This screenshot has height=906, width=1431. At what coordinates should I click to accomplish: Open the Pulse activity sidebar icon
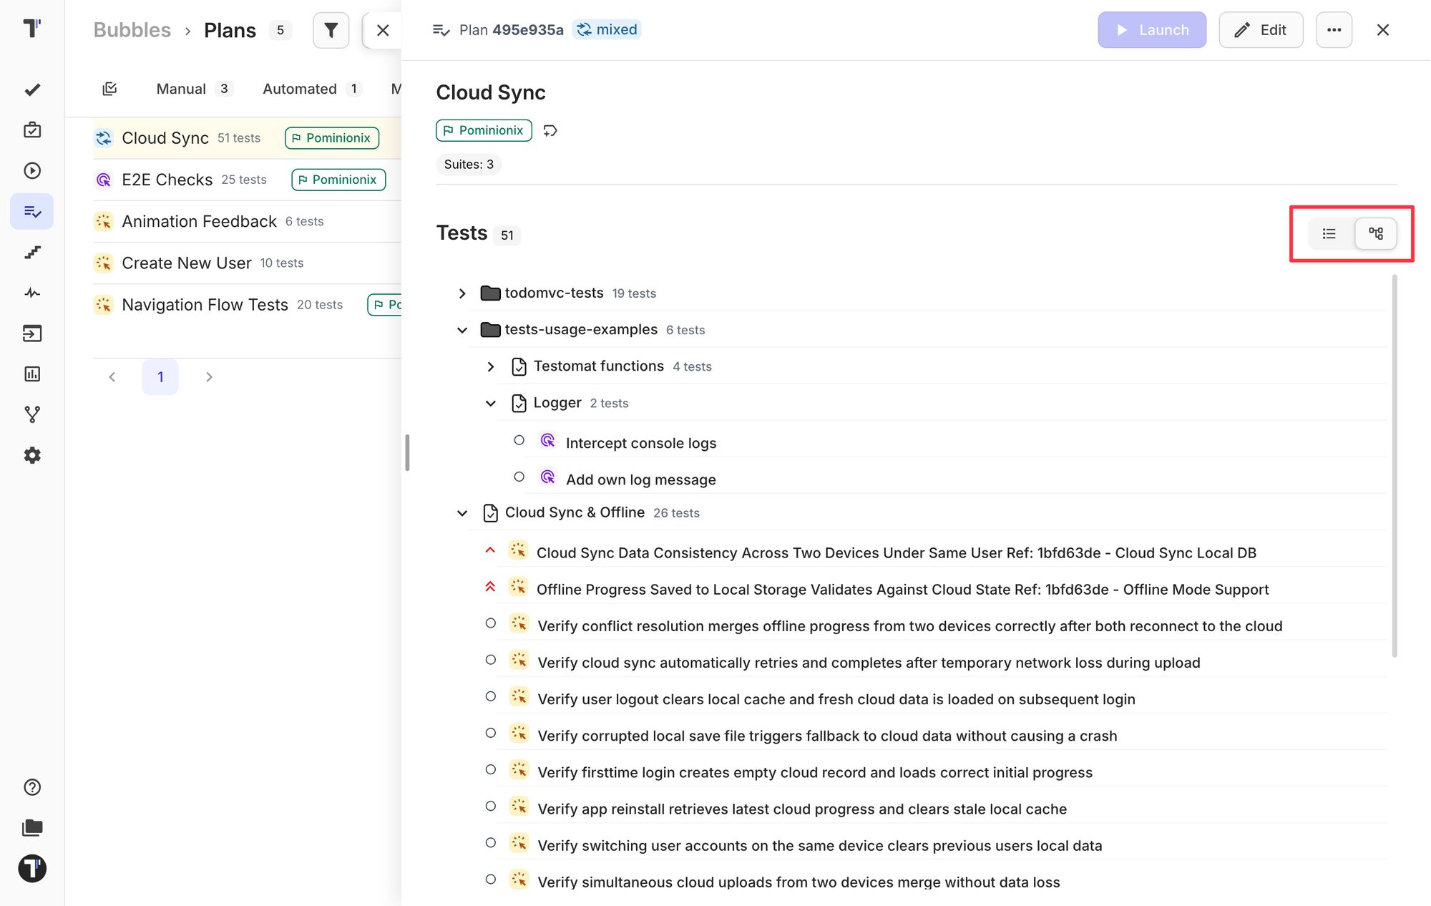point(32,293)
